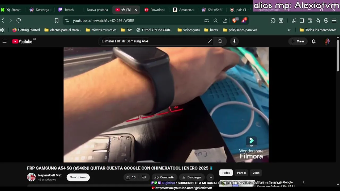Switch to the Twitch tab
The height and width of the screenshot is (191, 340).
69,10
